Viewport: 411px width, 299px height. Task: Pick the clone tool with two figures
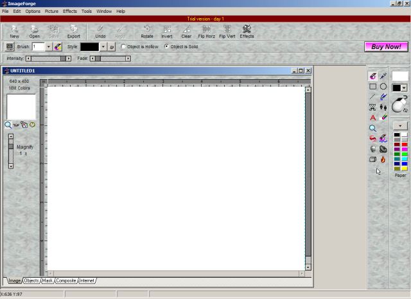click(x=383, y=107)
